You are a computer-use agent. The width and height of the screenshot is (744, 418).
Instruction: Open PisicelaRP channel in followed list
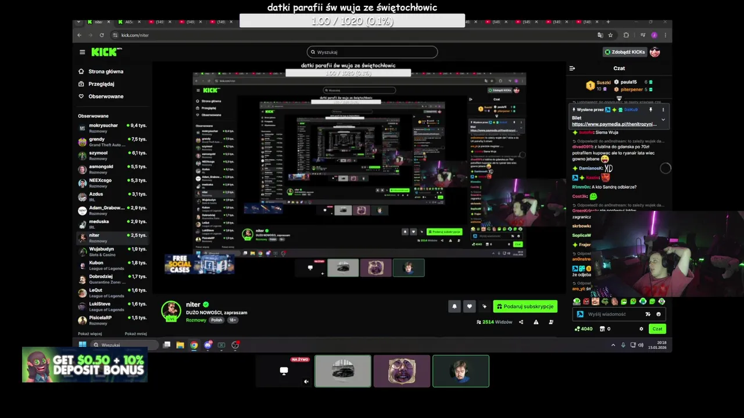pyautogui.click(x=112, y=320)
